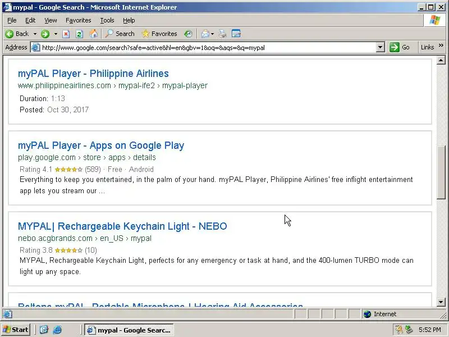Click the Links toolbar label

pyautogui.click(x=427, y=47)
